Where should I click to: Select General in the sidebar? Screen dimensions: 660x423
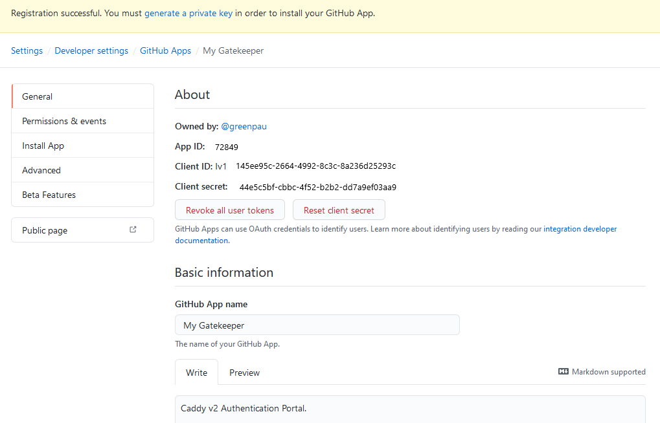click(37, 96)
